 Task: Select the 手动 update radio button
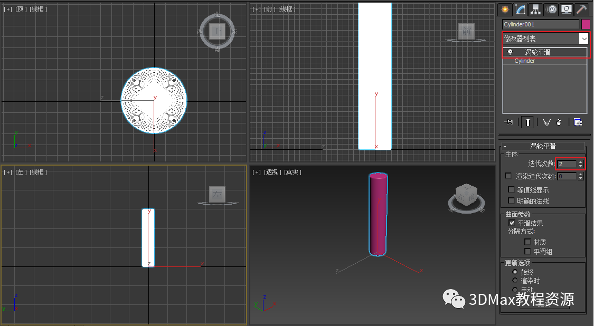[514, 290]
